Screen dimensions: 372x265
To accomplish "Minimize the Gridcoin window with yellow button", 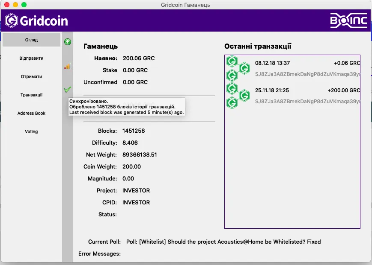I will (15, 5).
